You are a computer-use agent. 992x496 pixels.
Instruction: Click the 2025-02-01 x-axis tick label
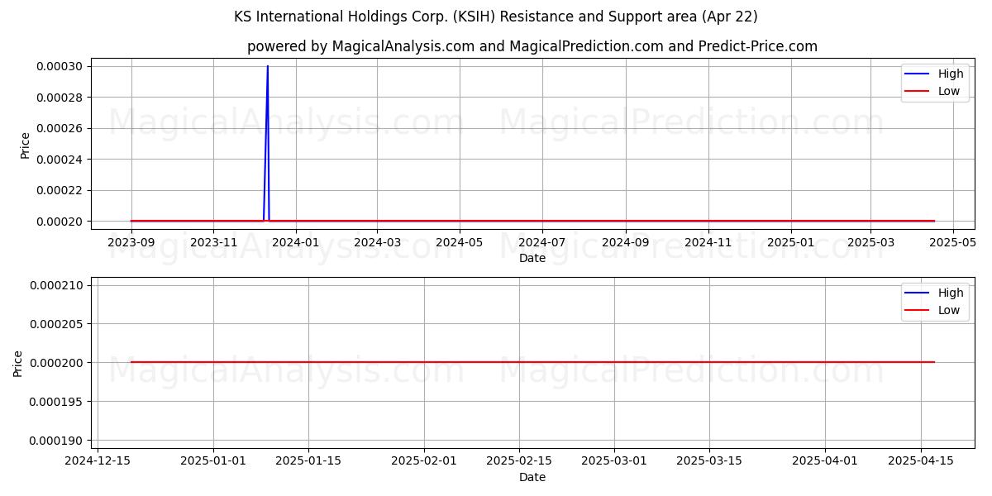424,461
